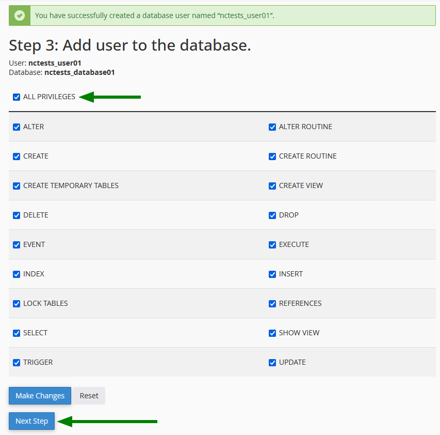
Task: Disable the DELETE privilege checkbox
Action: (x=17, y=215)
